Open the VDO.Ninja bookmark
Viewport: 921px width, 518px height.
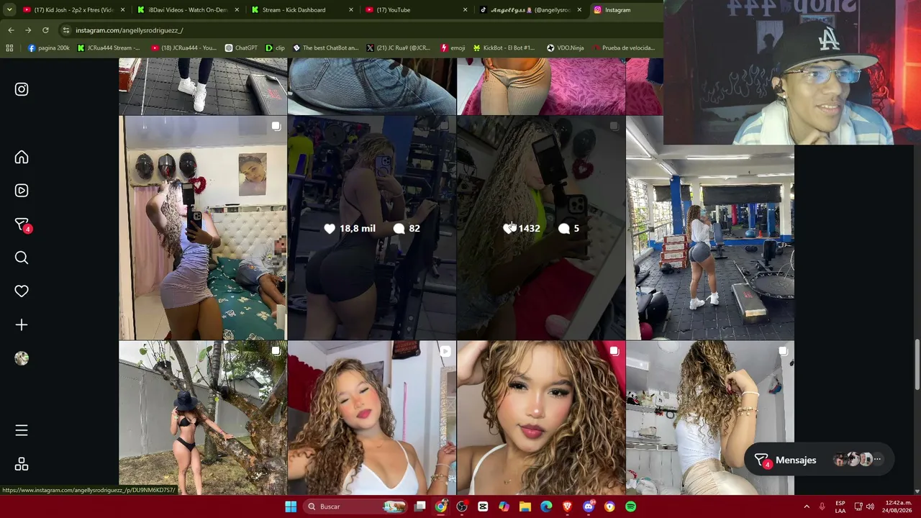566,48
